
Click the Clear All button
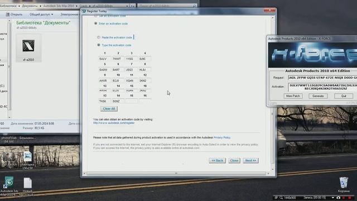pyautogui.click(x=109, y=109)
